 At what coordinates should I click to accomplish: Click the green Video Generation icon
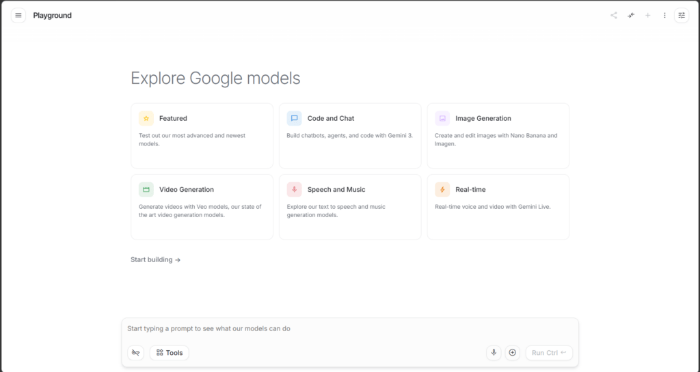(146, 189)
